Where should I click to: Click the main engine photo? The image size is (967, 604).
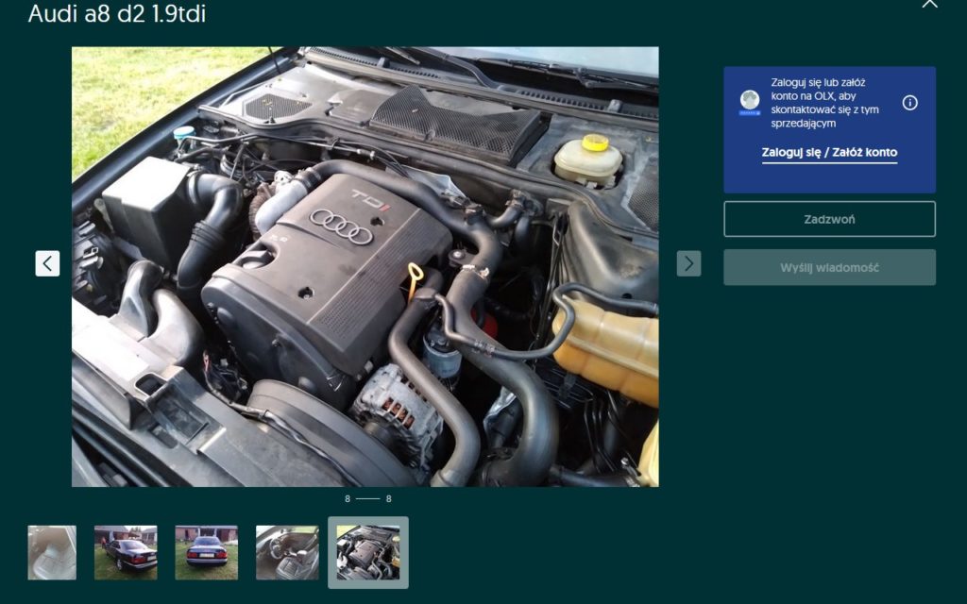pyautogui.click(x=365, y=267)
